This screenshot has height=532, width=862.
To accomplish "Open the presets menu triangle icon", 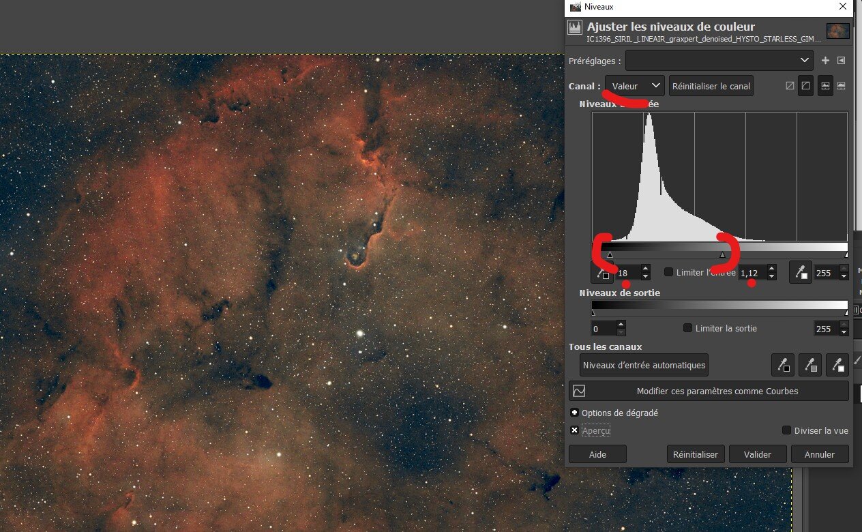I will 841,61.
